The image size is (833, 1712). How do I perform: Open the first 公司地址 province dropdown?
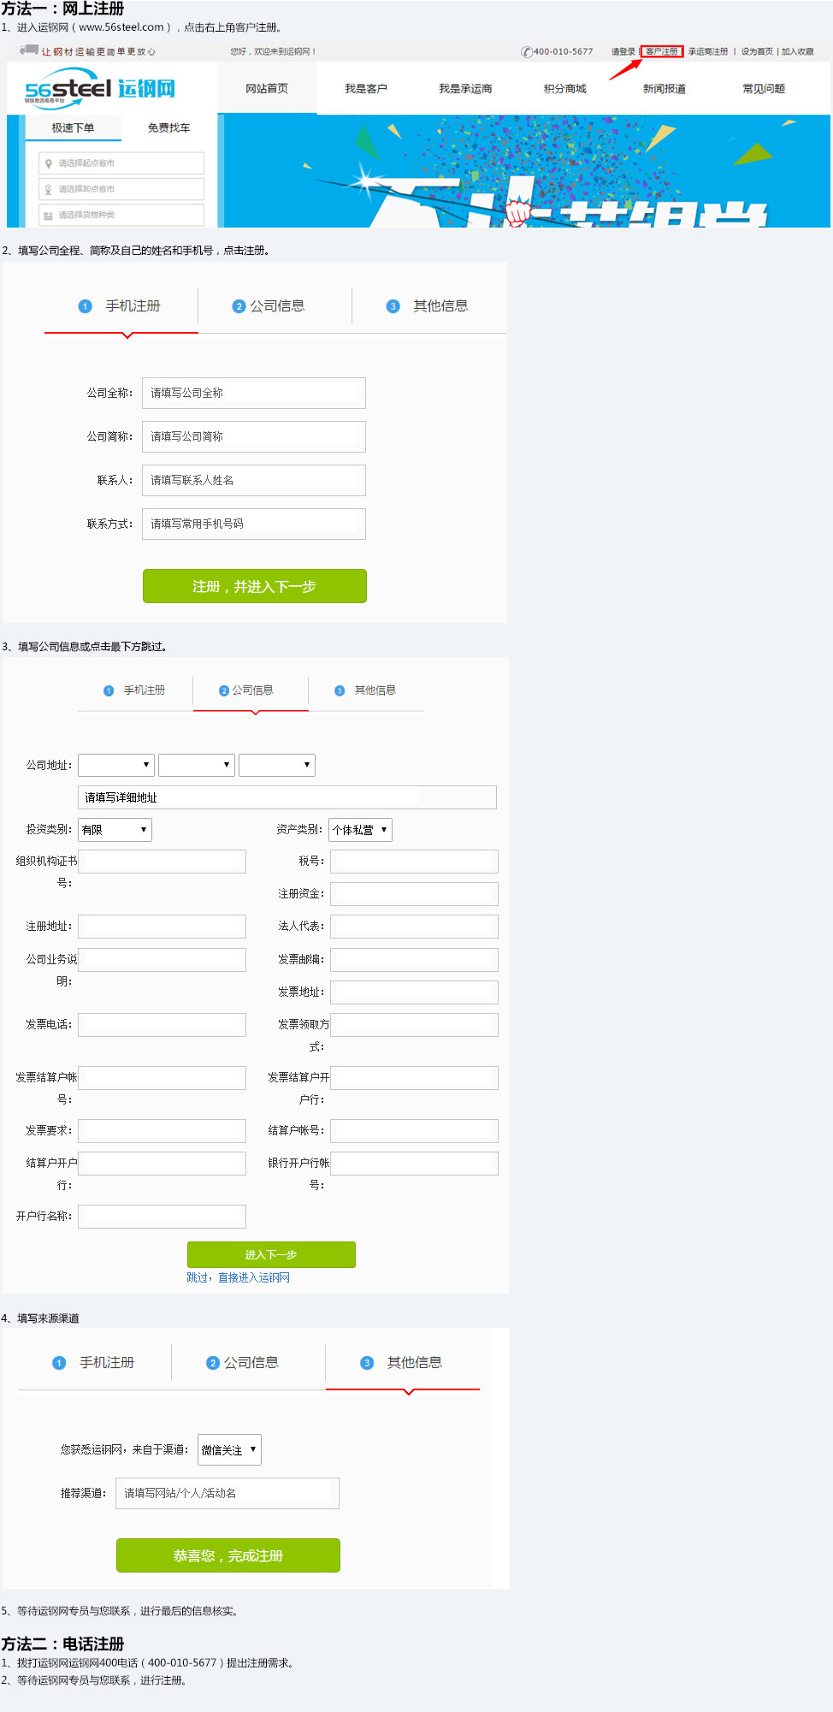pyautogui.click(x=116, y=765)
